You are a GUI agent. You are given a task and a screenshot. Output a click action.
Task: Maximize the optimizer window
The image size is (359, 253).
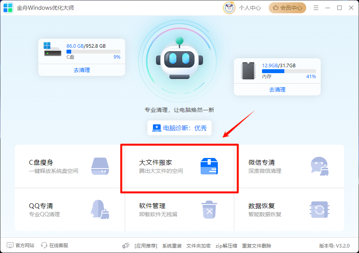click(339, 8)
